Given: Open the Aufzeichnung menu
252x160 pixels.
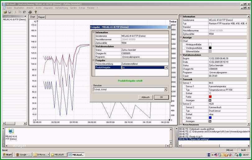Looking at the screenshot, I should [x=62, y=8].
